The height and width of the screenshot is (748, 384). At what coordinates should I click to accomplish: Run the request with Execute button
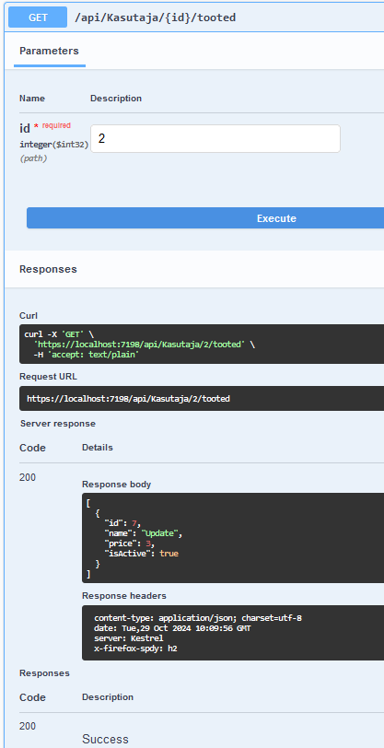point(205,218)
